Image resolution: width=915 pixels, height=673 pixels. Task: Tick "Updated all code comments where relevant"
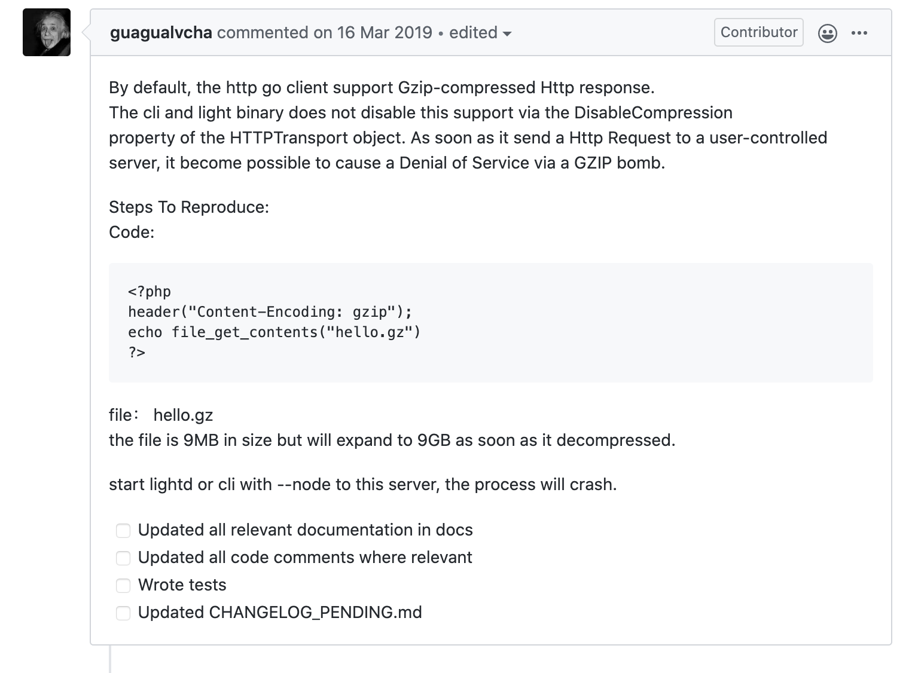123,558
